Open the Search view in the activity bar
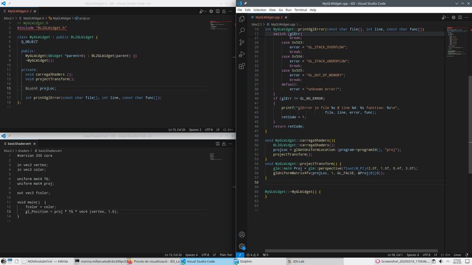 pos(242,31)
